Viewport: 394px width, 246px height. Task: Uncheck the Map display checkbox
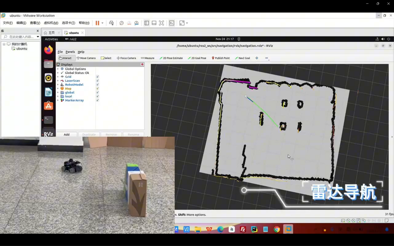point(97,88)
